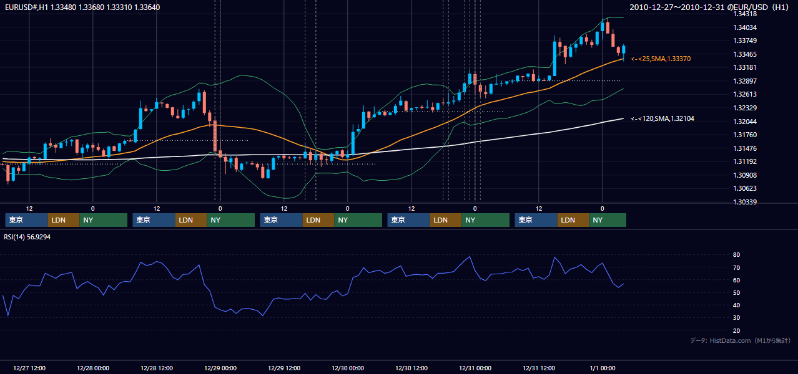Select the 12/30 00:00 time axis label
798x374 pixels.
pyautogui.click(x=347, y=368)
